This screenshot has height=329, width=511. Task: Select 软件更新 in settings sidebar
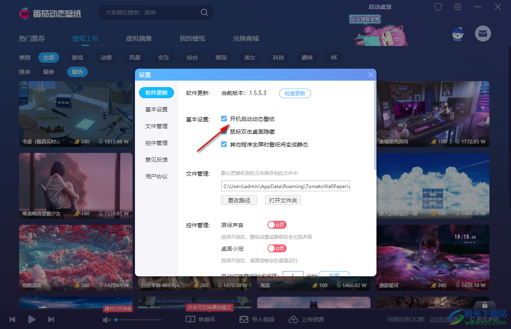click(x=156, y=93)
